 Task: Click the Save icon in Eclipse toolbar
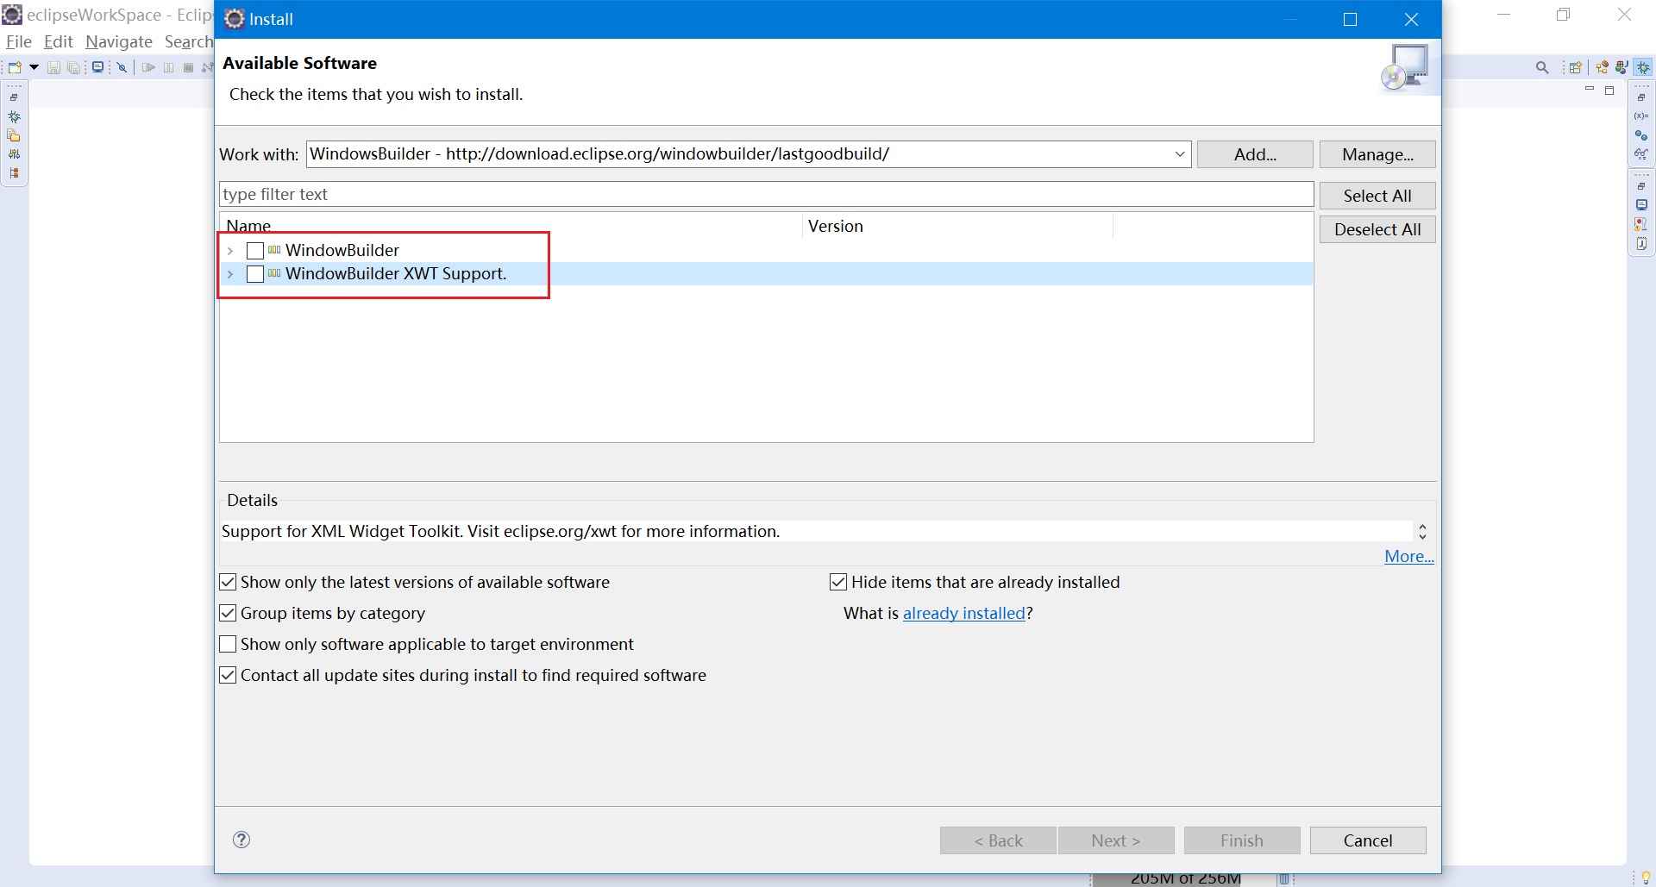53,67
